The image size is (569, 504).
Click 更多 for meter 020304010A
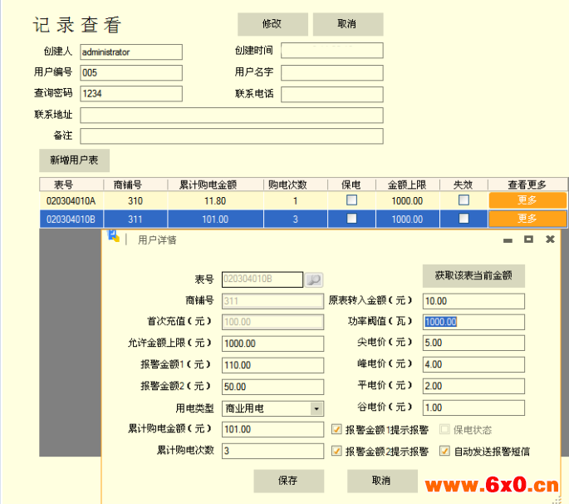pos(527,200)
